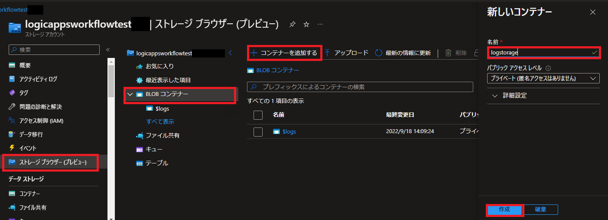The image size is (608, 220).
Task: Click the 作成 button
Action: [x=504, y=210]
